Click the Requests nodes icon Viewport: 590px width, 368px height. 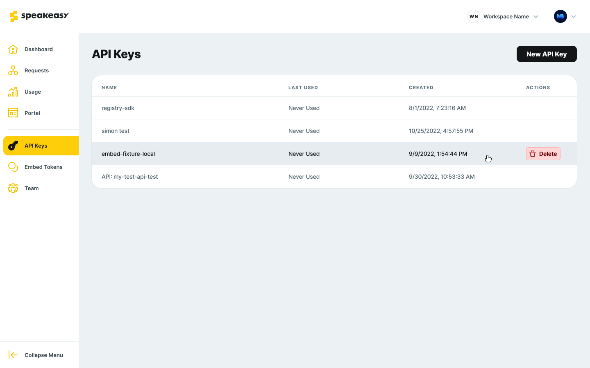coord(13,70)
